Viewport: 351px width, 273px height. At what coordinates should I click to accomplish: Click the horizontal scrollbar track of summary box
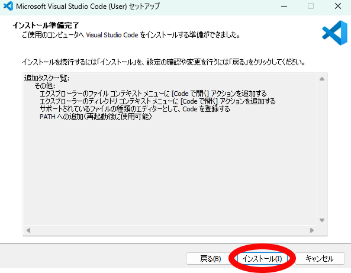170,230
